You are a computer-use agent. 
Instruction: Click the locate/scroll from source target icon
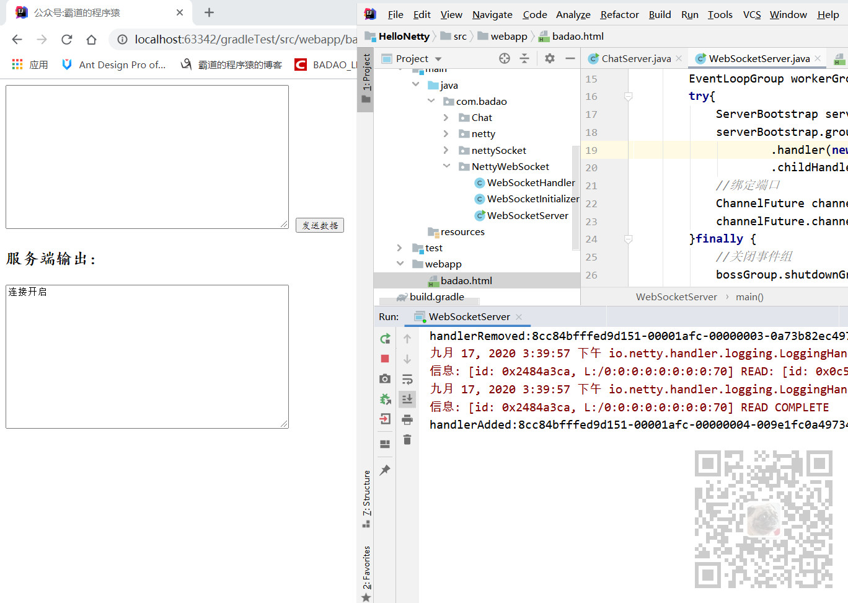pos(505,58)
